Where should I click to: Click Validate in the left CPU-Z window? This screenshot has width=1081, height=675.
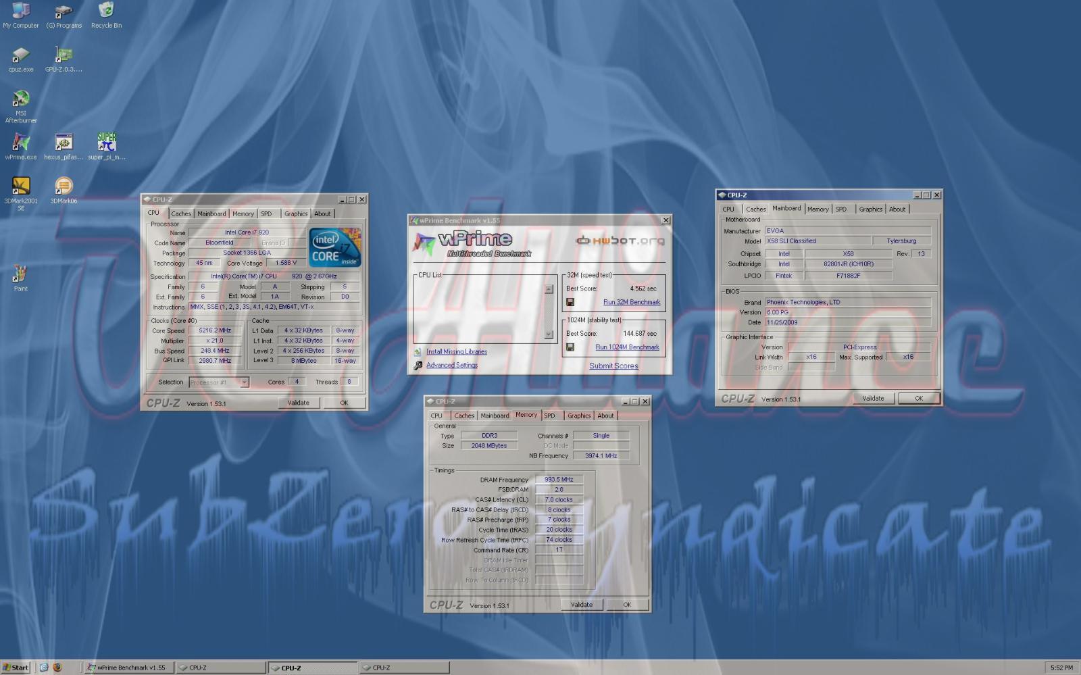pos(299,403)
